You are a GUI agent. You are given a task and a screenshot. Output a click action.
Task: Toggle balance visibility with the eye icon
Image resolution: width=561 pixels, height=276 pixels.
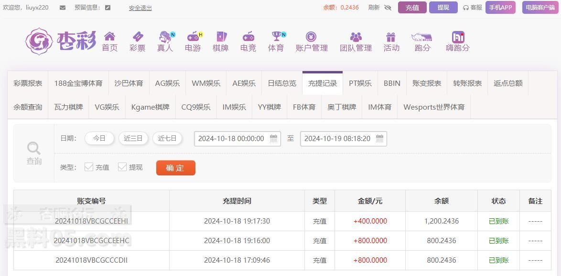pyautogui.click(x=388, y=8)
